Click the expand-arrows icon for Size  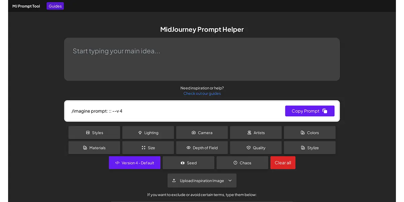(143, 148)
